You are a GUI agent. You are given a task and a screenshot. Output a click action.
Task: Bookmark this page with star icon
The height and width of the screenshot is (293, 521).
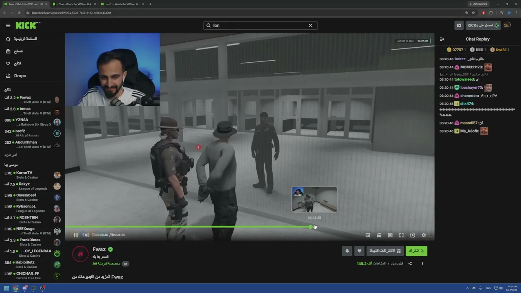pos(473,13)
